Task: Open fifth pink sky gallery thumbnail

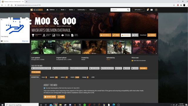Action: tap(145, 47)
